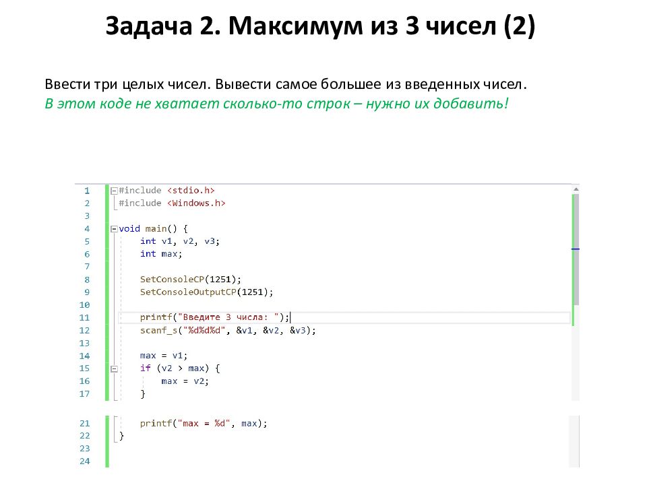The height and width of the screenshot is (485, 647).
Task: Collapse the void main() function block
Action: (x=114, y=229)
